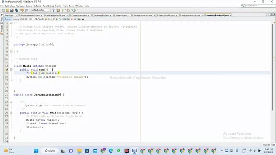The image size is (276, 155).
Task: Open the Profile menu
Action: point(58,6)
